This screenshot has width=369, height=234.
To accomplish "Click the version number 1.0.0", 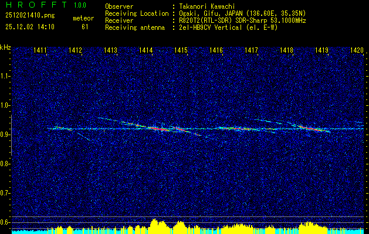I will coord(80,5).
